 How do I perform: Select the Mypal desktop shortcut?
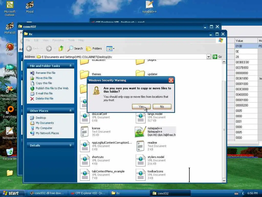click(30, 7)
